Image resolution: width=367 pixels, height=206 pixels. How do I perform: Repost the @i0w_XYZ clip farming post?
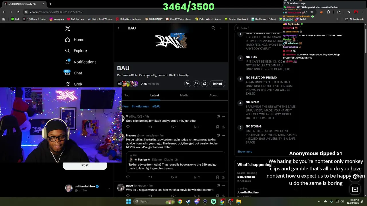(150, 127)
